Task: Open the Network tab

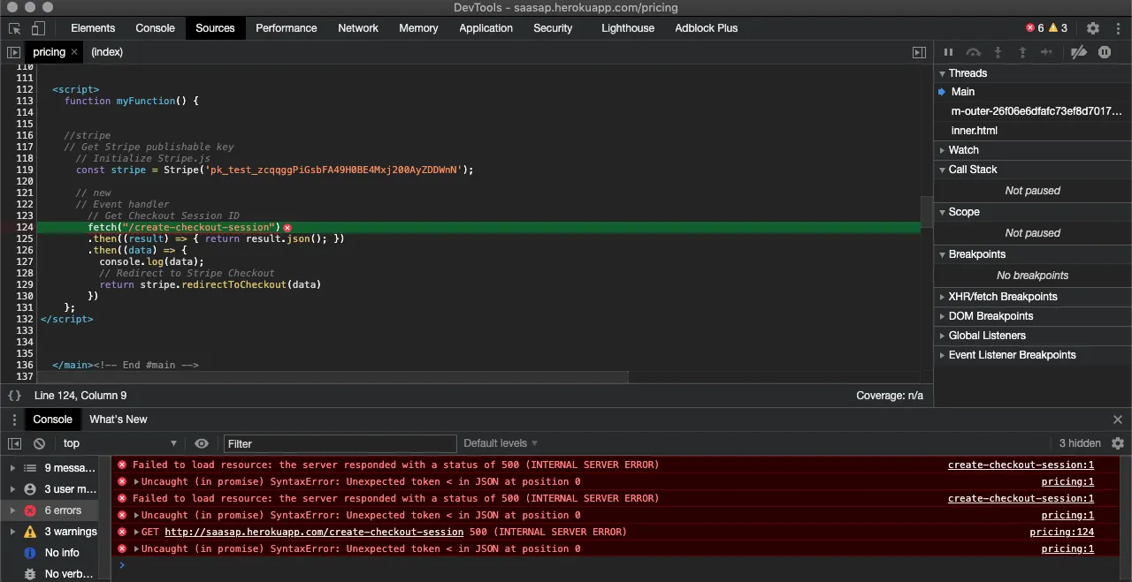Action: click(358, 28)
